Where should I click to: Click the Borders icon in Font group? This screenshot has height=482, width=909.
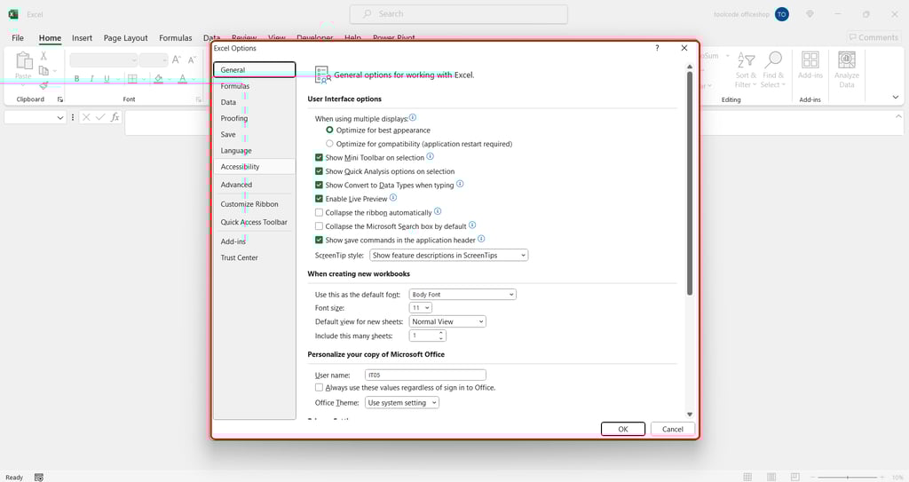132,78
